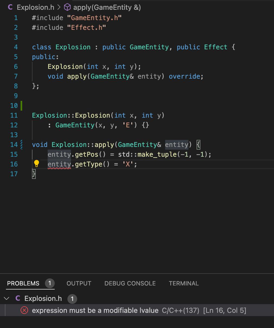Click the error count badge next to Explosion.h

tap(72, 299)
